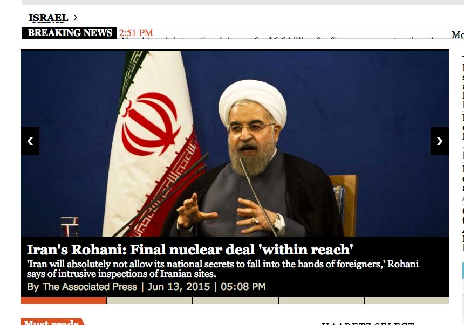Viewport: 464px width, 325px height.
Task: Switch to the third slide indicator
Action: (236, 300)
